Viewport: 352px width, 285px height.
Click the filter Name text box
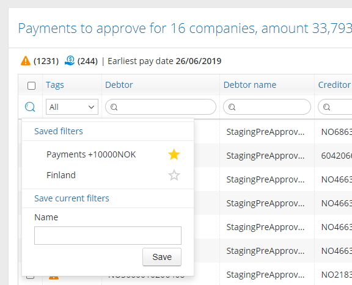point(108,236)
